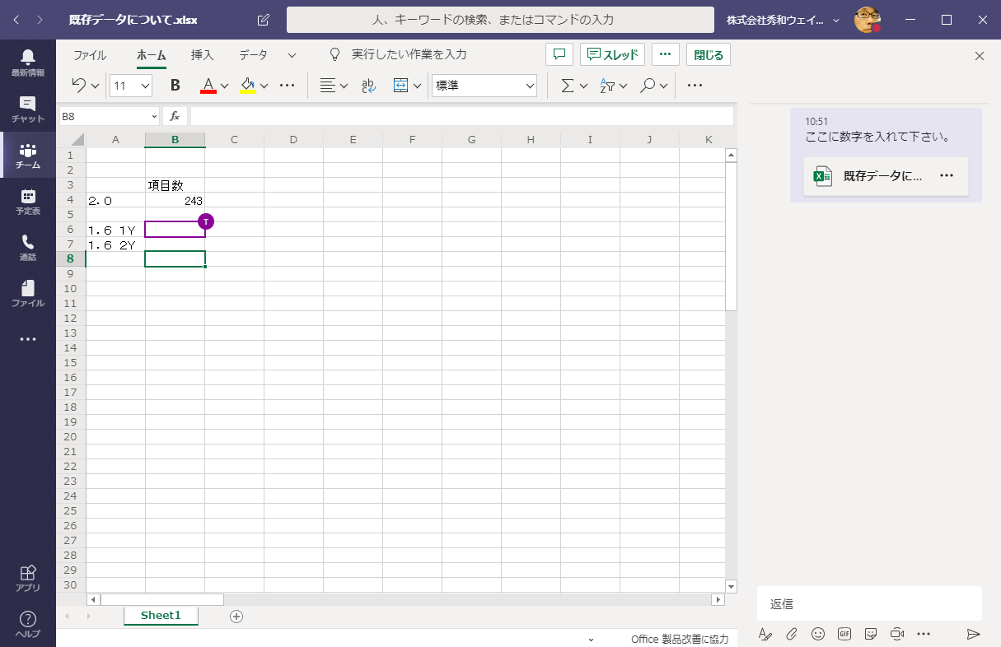Click the スレッド conversation button
The image size is (1001, 647).
(612, 55)
